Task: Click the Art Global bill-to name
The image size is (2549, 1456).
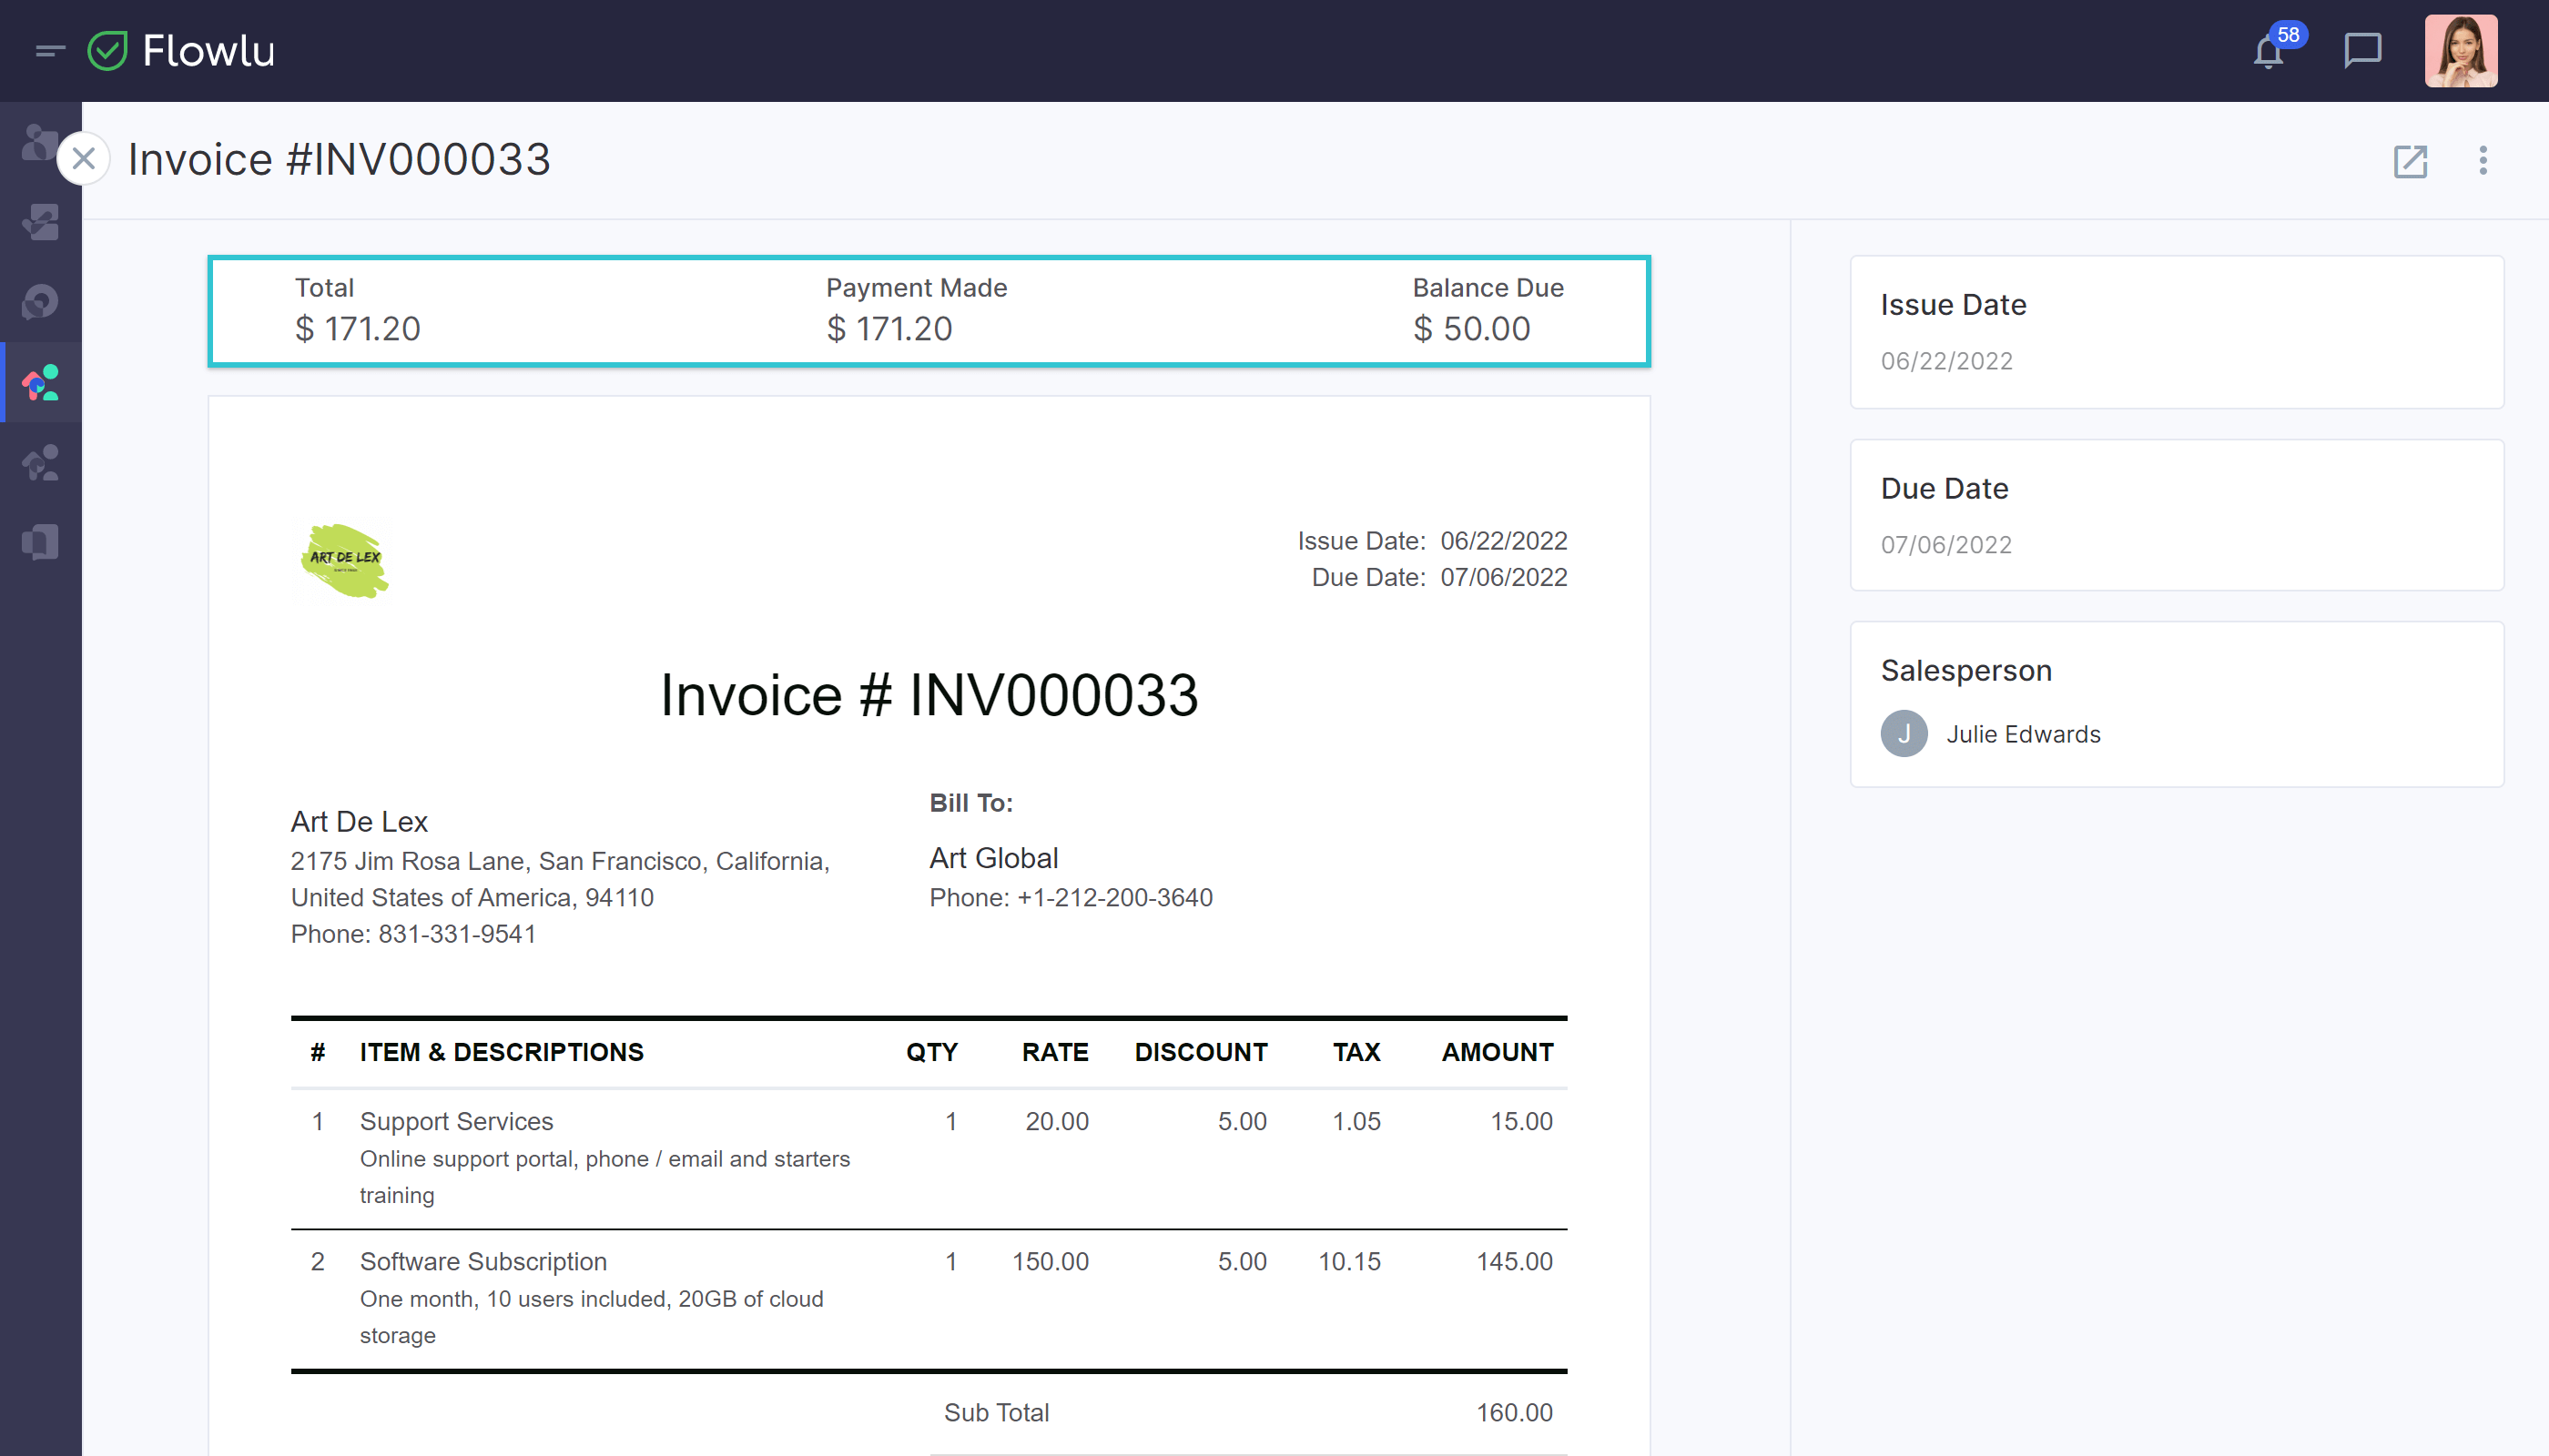Action: coord(993,858)
